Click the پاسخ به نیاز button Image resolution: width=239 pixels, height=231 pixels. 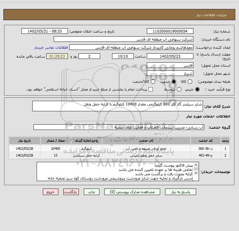[x=181, y=192]
